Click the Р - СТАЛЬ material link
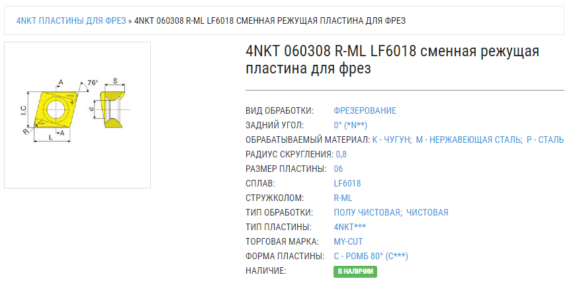575x287 pixels. click(x=545, y=140)
